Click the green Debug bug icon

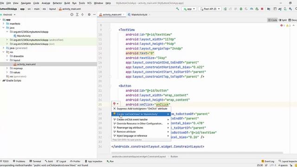pyautogui.click(x=241, y=9)
